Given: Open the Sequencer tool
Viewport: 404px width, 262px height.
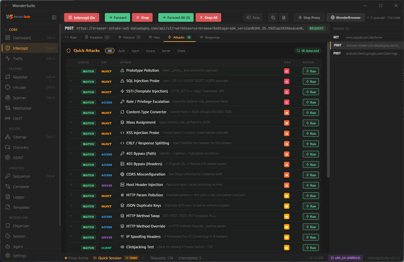Looking at the screenshot, I should tap(30, 176).
